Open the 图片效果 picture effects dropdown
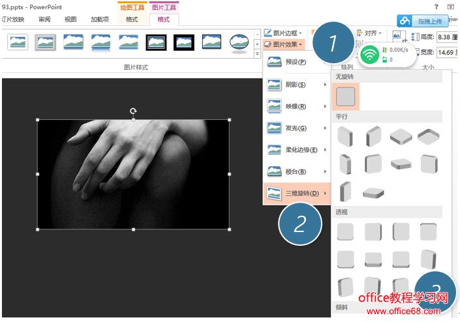Image resolution: width=460 pixels, height=322 pixels. pyautogui.click(x=283, y=44)
